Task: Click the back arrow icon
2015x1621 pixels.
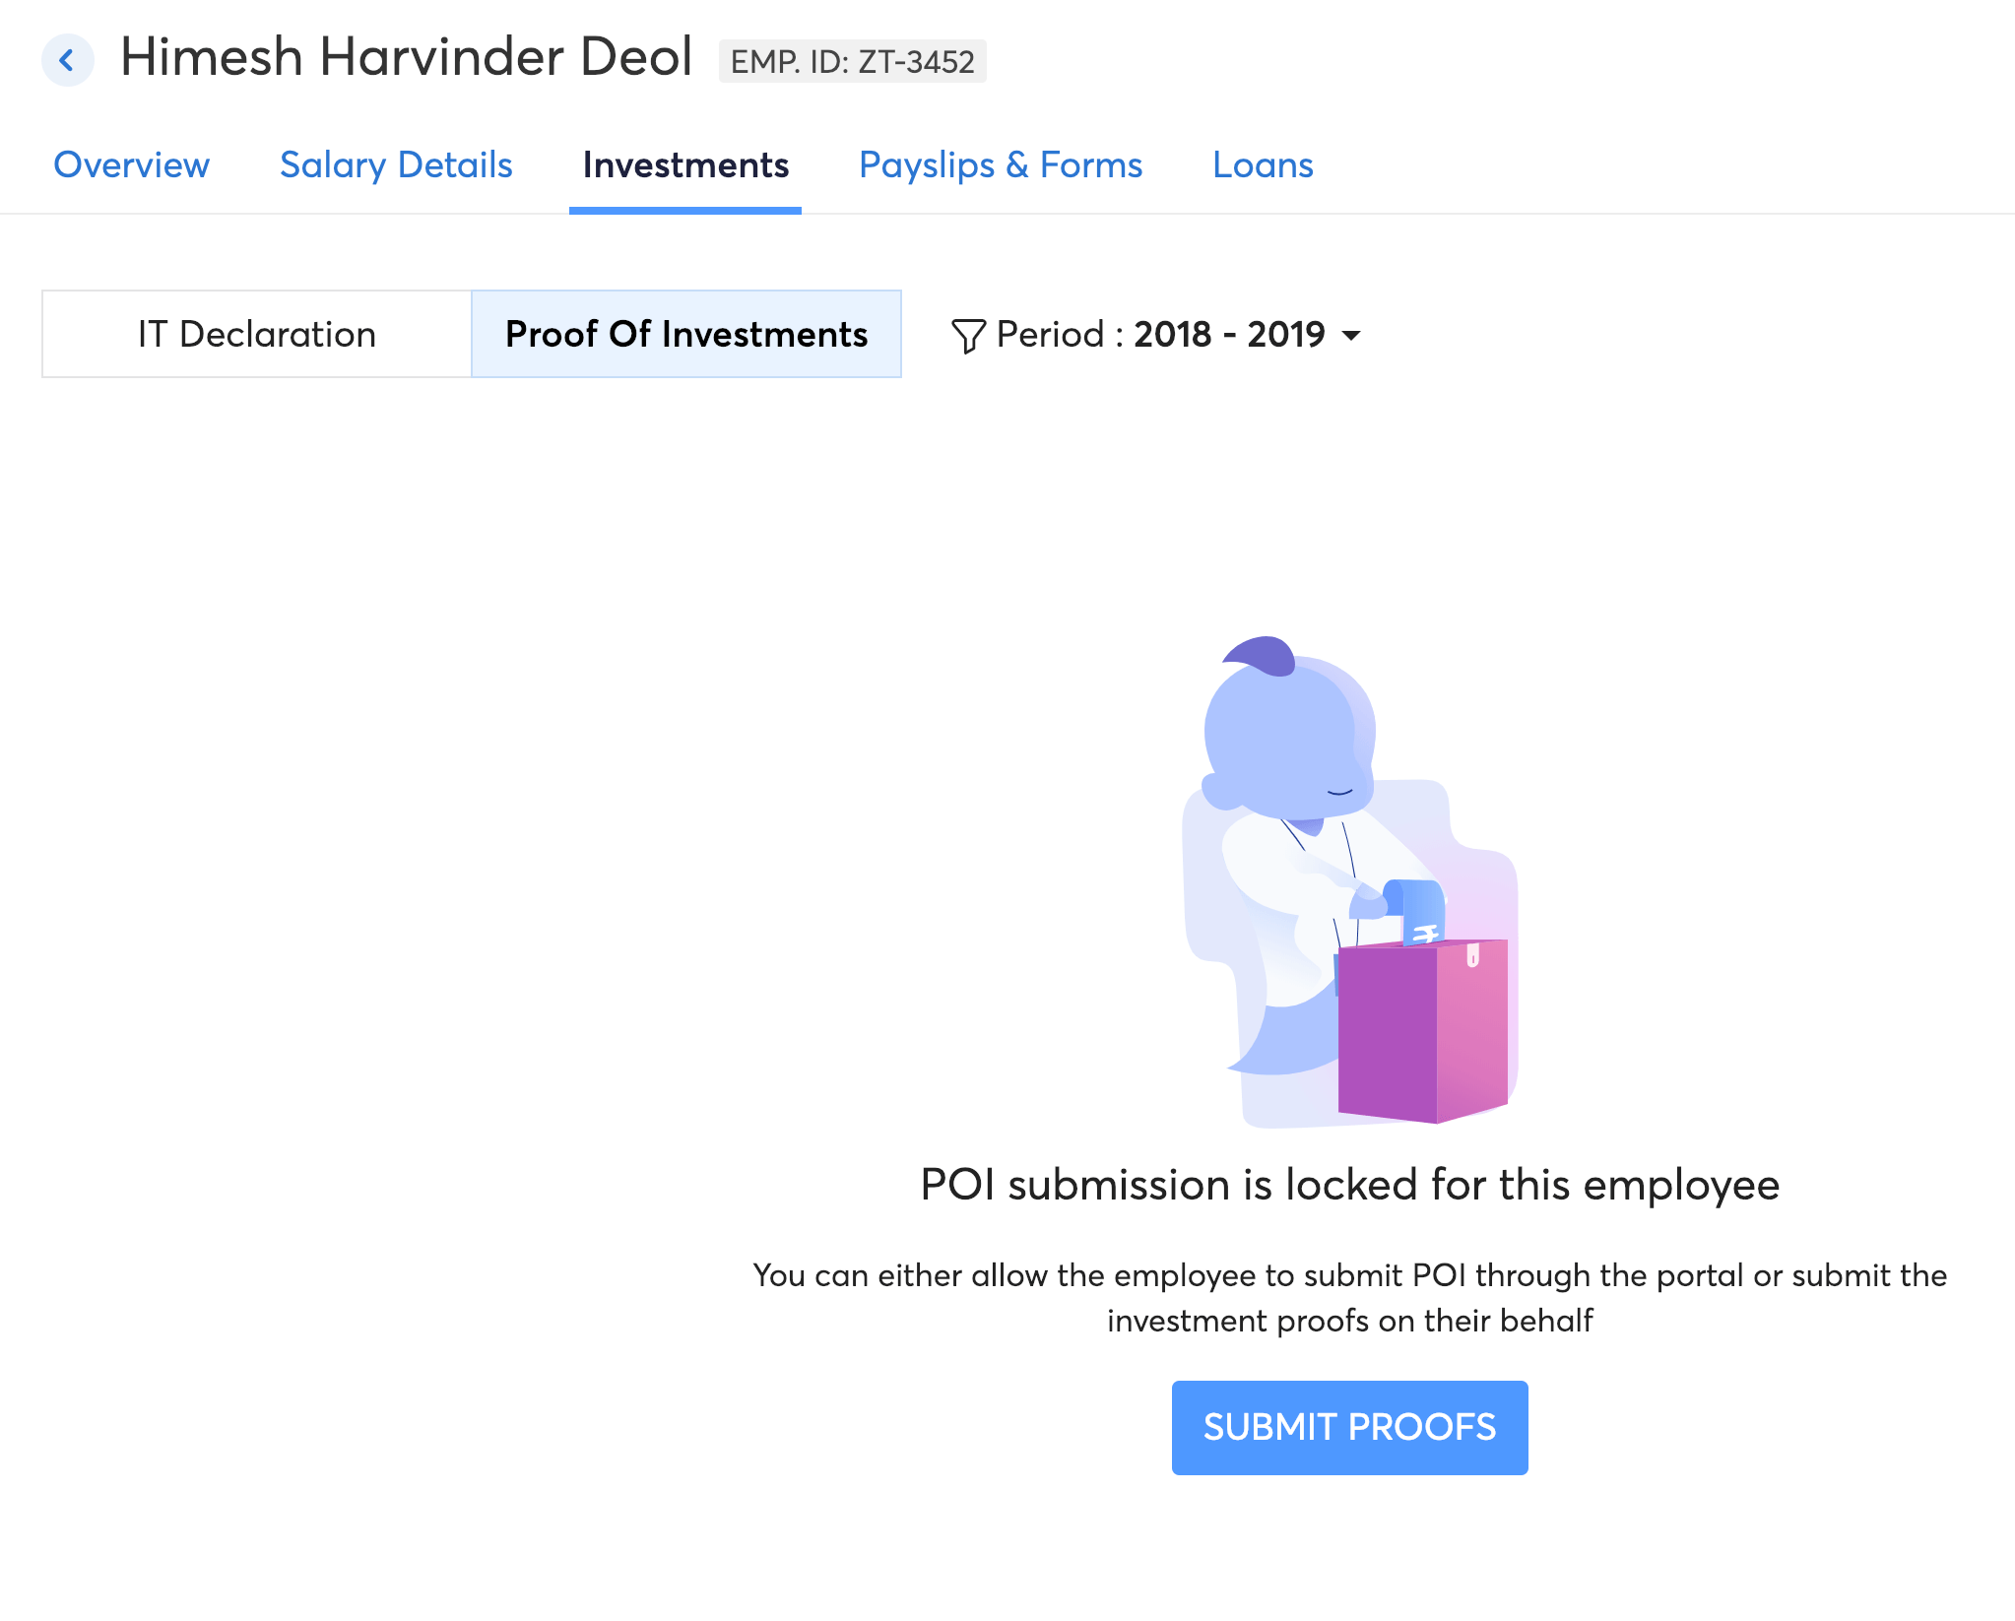Action: pos(67,60)
